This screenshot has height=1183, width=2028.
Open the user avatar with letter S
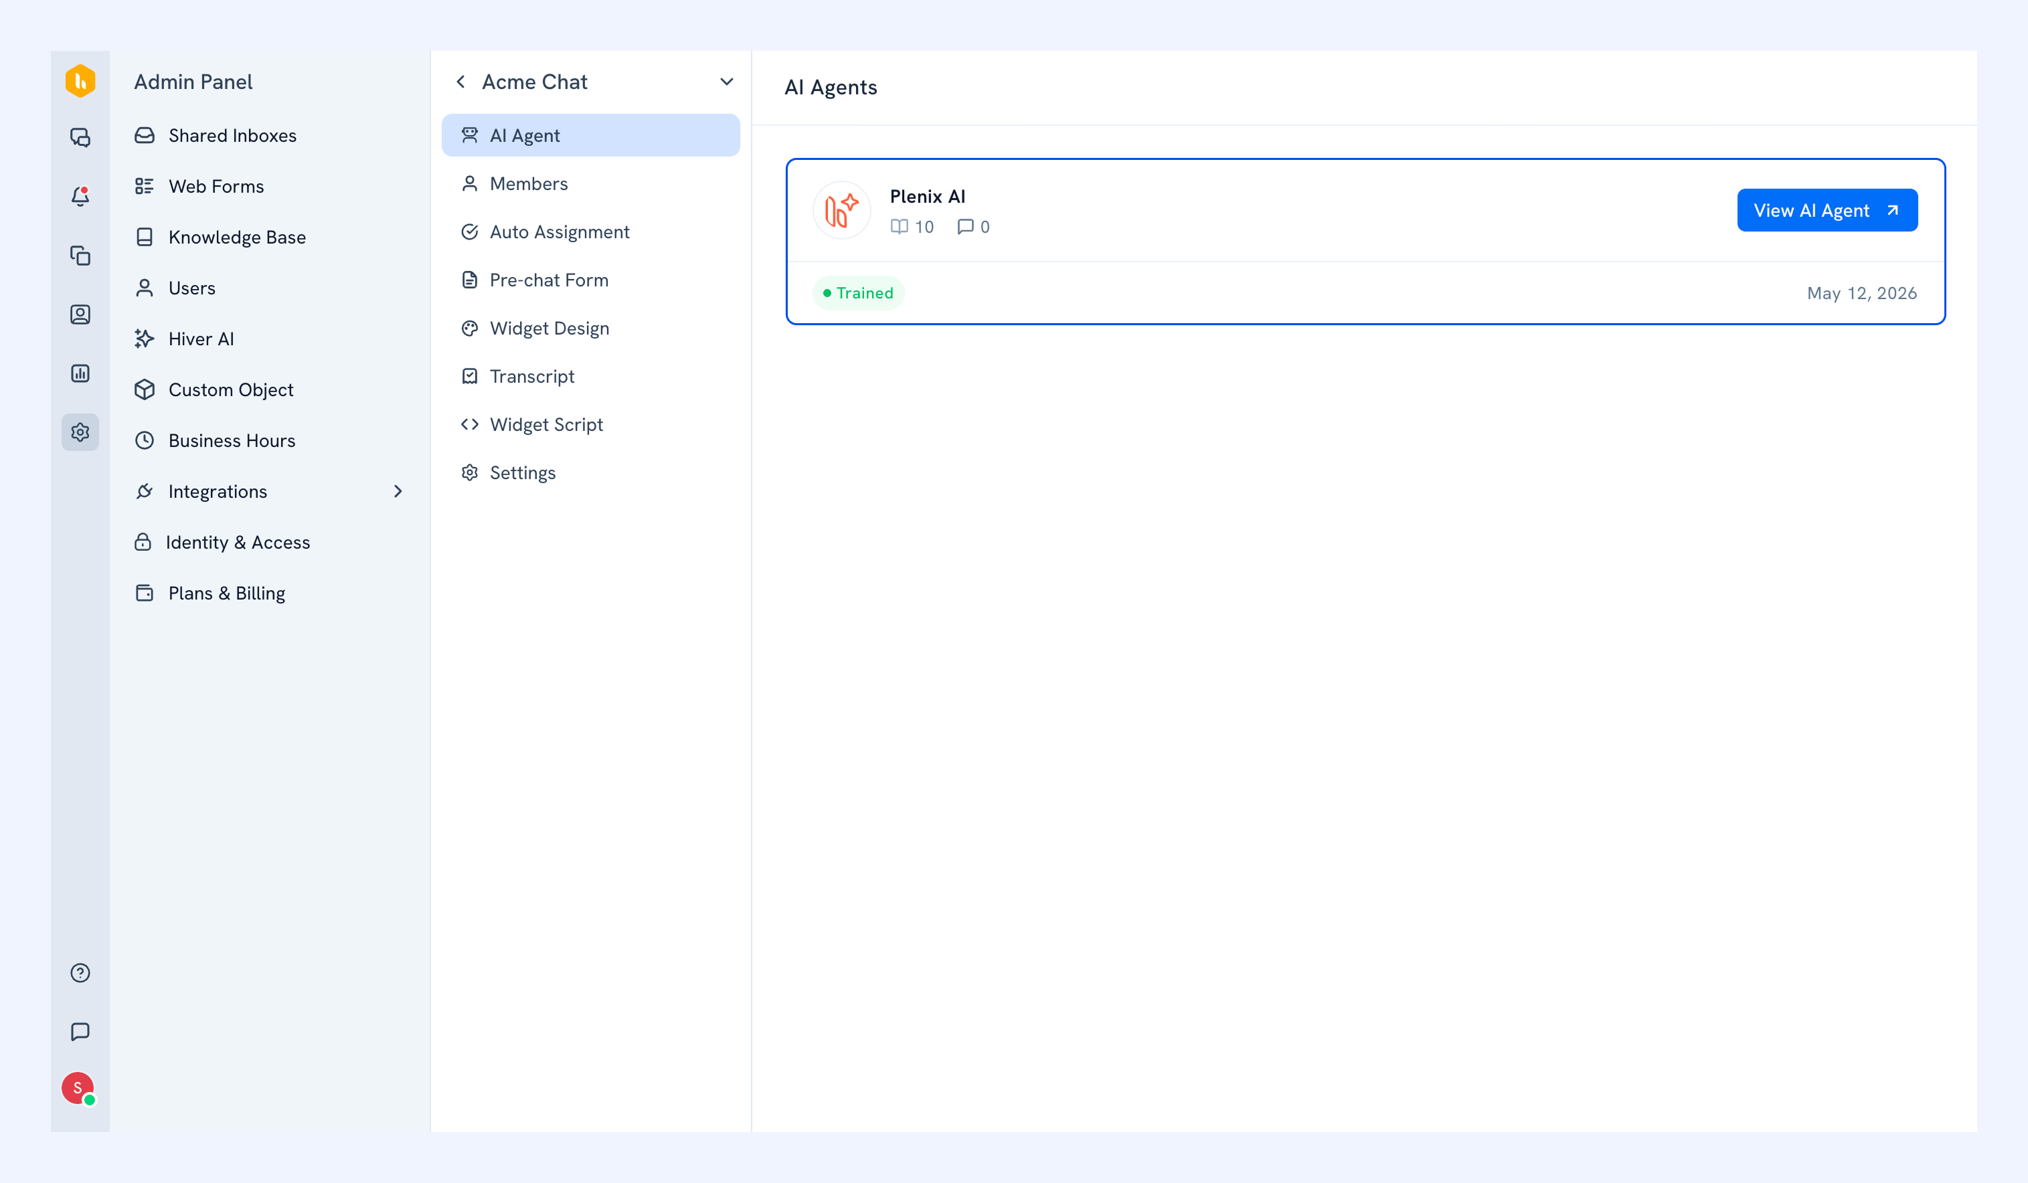tap(78, 1089)
